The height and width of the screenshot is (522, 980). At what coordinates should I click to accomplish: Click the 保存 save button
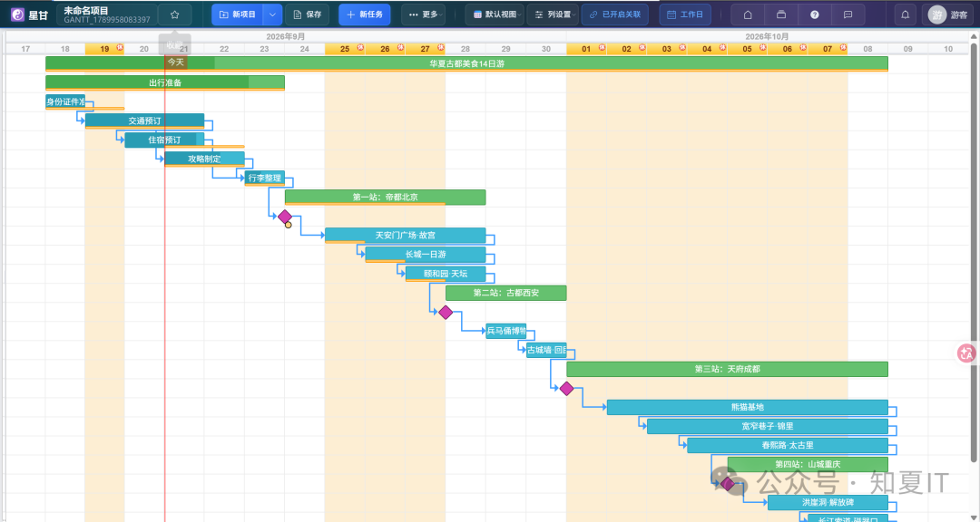(x=307, y=14)
